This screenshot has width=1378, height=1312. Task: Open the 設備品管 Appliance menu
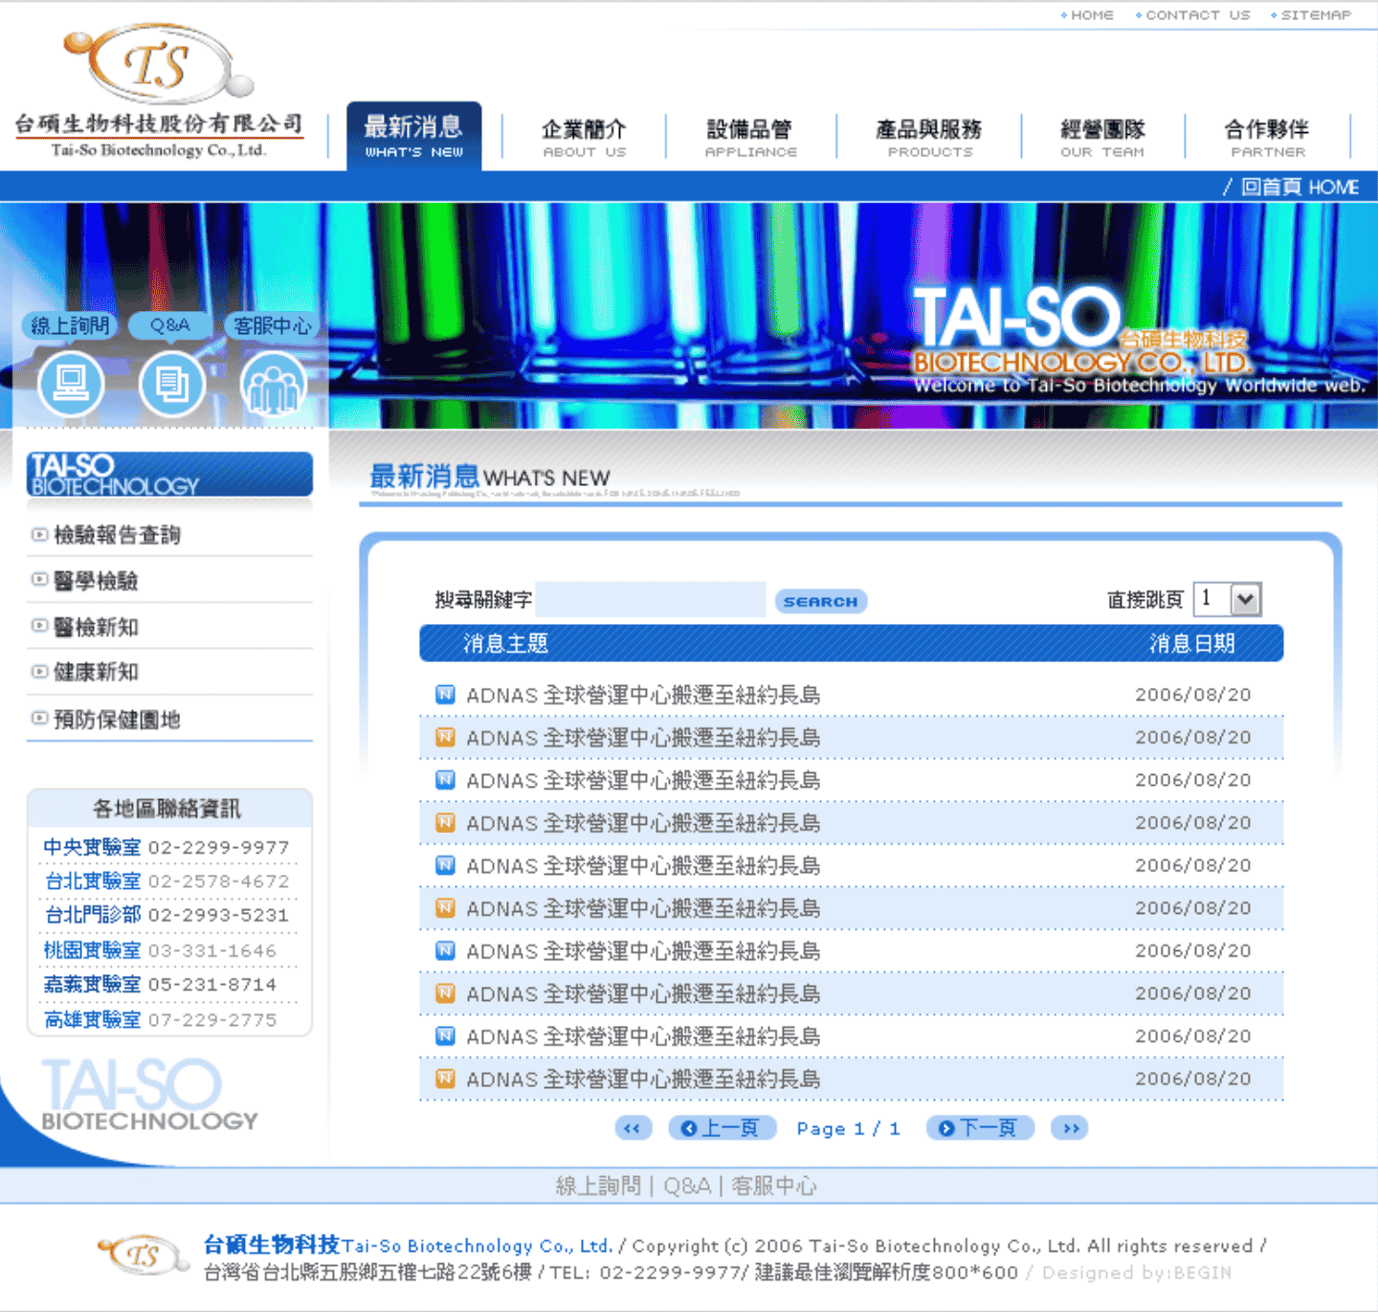click(750, 138)
